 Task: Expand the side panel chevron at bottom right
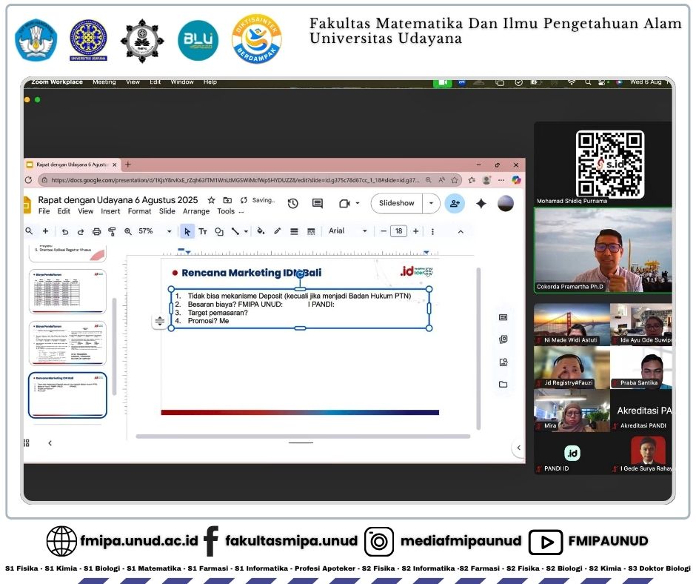pyautogui.click(x=518, y=448)
